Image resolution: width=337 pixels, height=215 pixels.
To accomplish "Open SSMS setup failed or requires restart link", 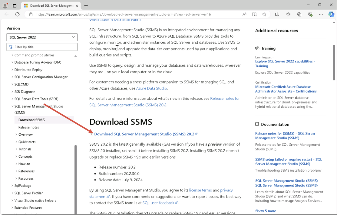I will click(289, 162).
